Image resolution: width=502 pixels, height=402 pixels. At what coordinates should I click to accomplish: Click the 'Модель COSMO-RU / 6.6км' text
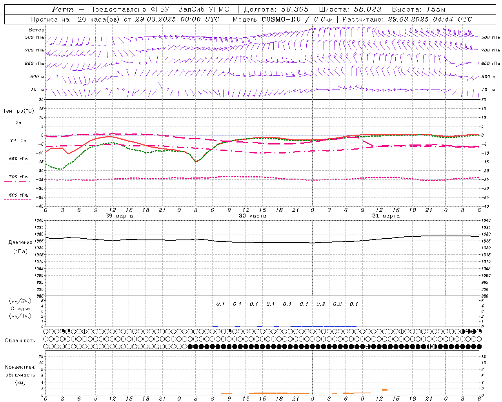(283, 19)
